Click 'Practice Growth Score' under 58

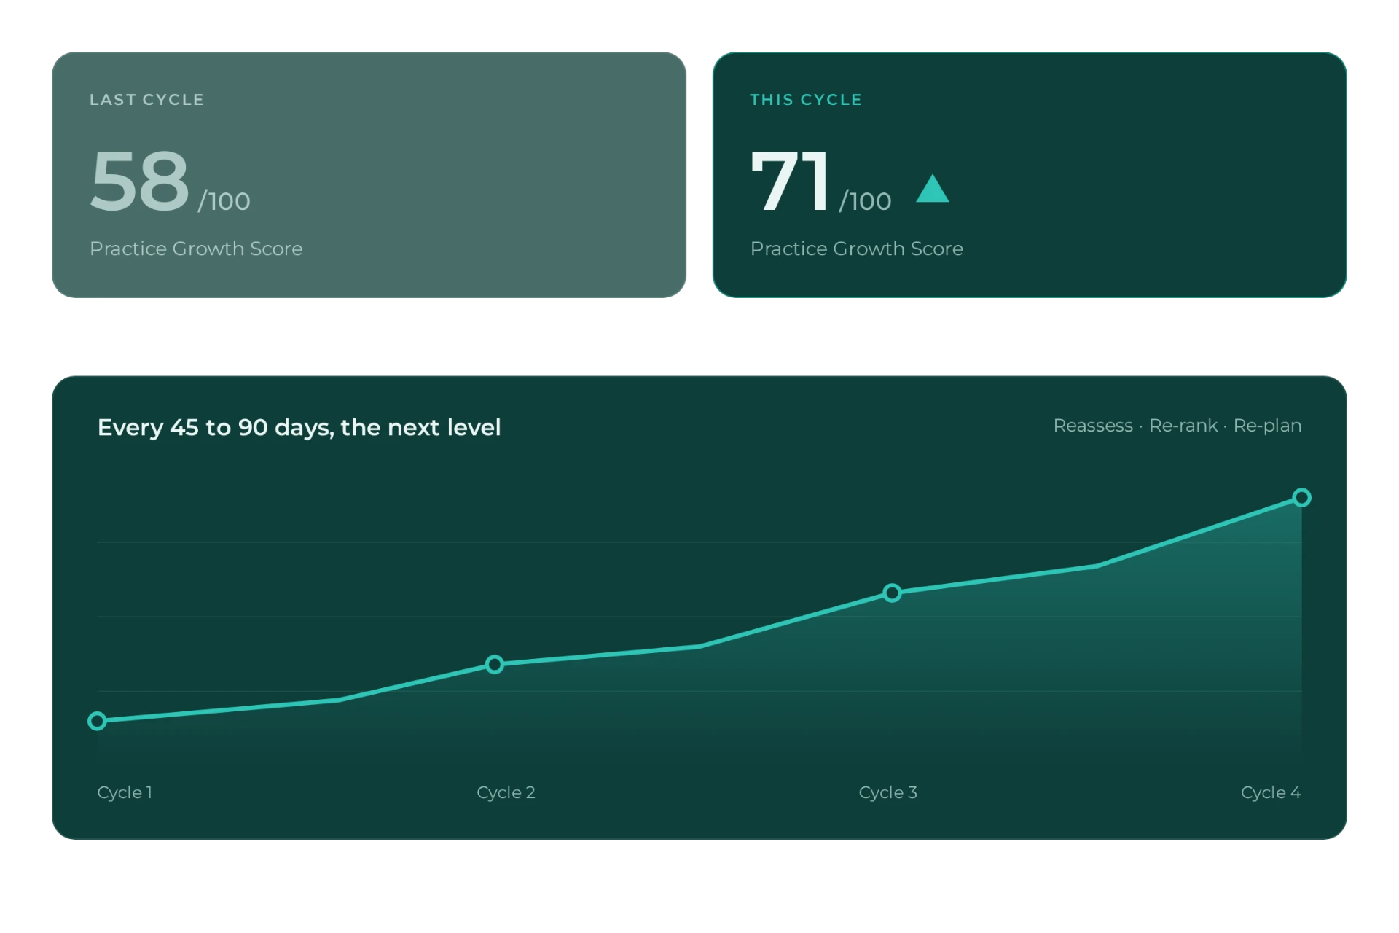pyautogui.click(x=196, y=249)
